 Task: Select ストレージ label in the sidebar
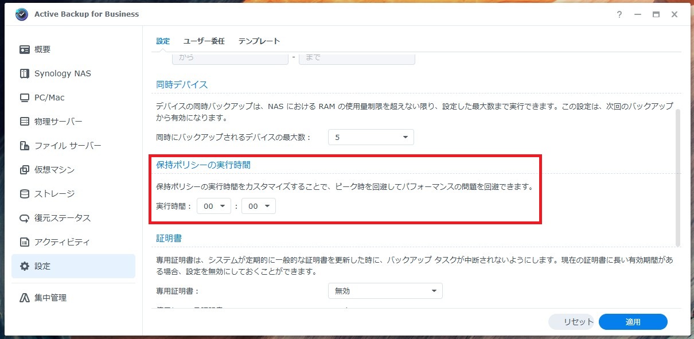pos(54,194)
